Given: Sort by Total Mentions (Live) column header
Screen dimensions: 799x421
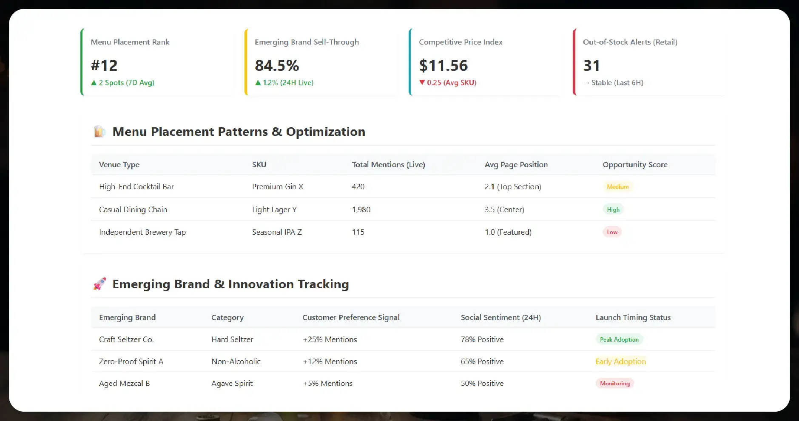Looking at the screenshot, I should (388, 165).
